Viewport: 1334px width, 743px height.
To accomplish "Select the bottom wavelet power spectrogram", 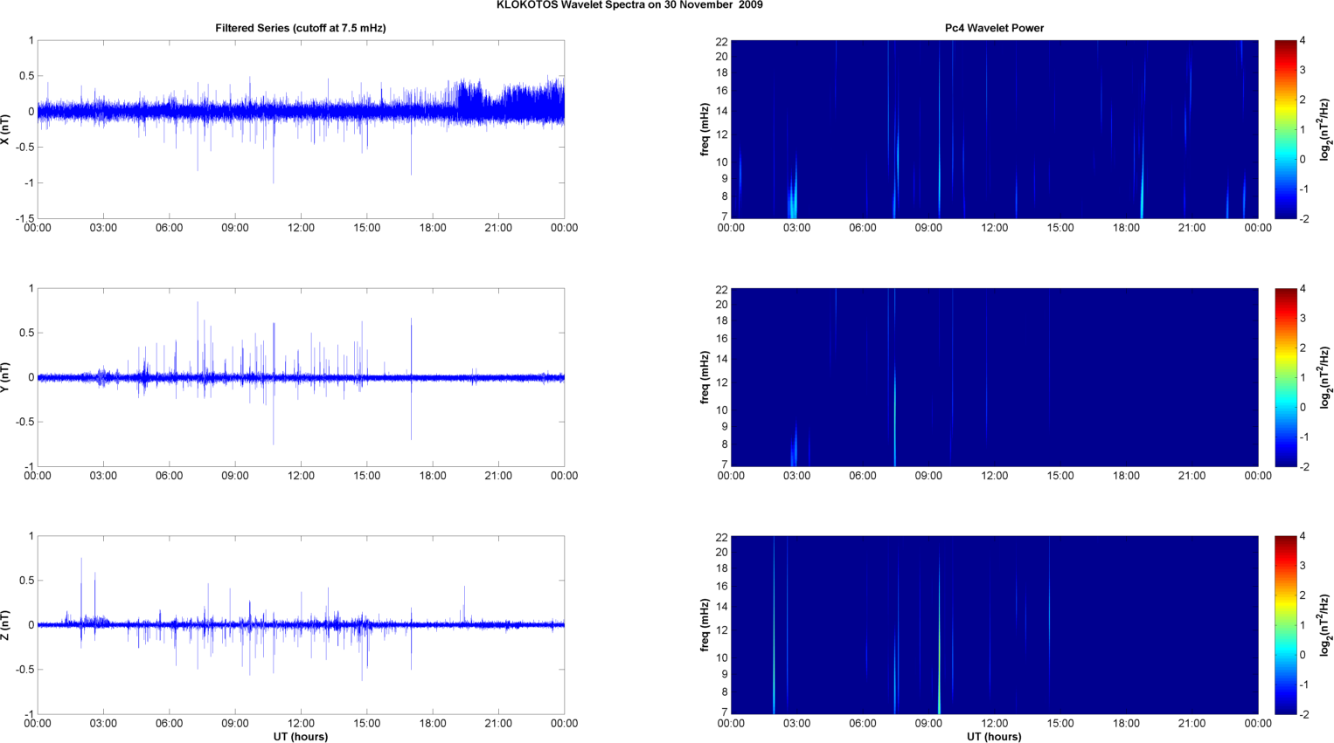I will [994, 625].
